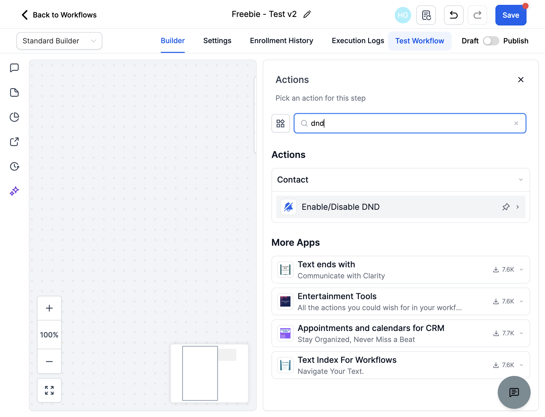Open the clock history icon in sidebar
Image resolution: width=545 pixels, height=417 pixels.
coord(14,166)
